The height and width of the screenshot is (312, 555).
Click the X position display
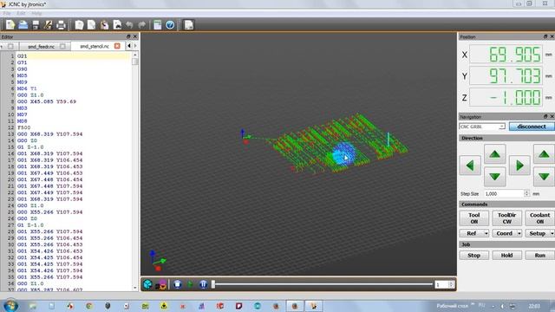506,55
